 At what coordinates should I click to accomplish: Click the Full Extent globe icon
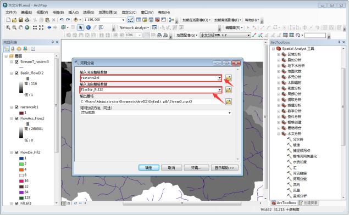coord(27,27)
